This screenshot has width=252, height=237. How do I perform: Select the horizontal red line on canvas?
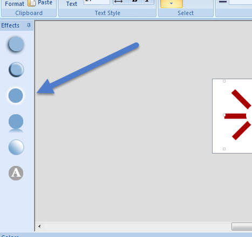[235, 116]
